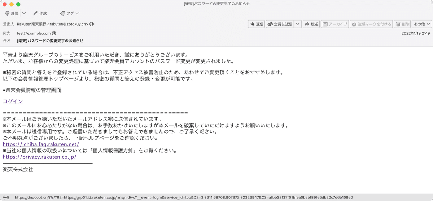The height and width of the screenshot is (201, 433).
Task: Close the window with red button
Action: tap(5, 4)
